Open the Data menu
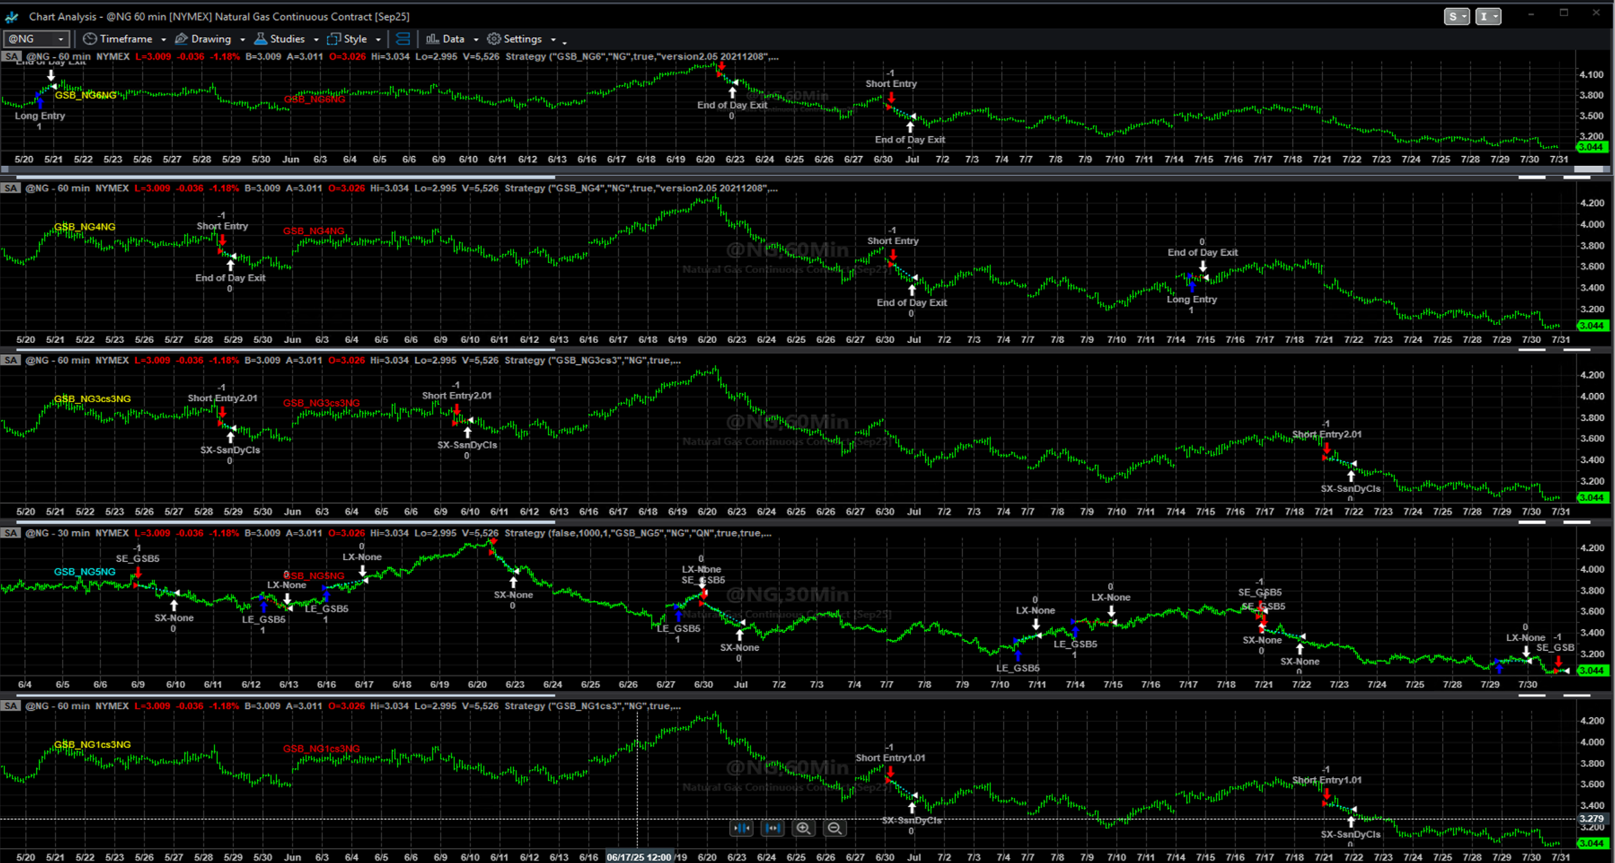Screen dimensions: 1615x863 pyautogui.click(x=453, y=39)
